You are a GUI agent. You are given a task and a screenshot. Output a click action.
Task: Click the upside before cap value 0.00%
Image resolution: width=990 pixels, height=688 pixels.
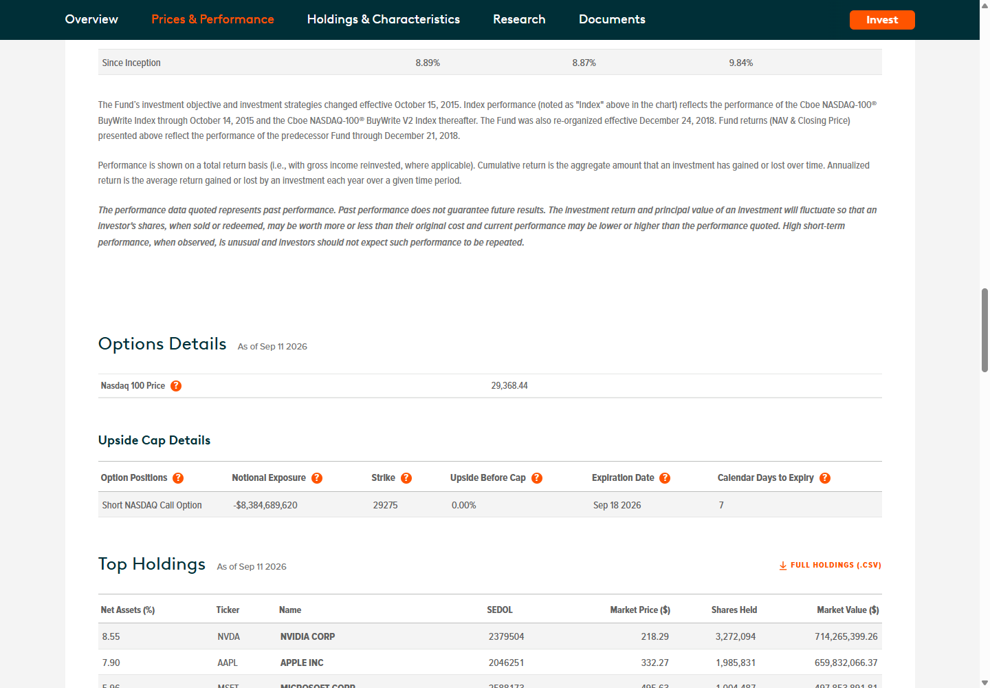pos(464,505)
